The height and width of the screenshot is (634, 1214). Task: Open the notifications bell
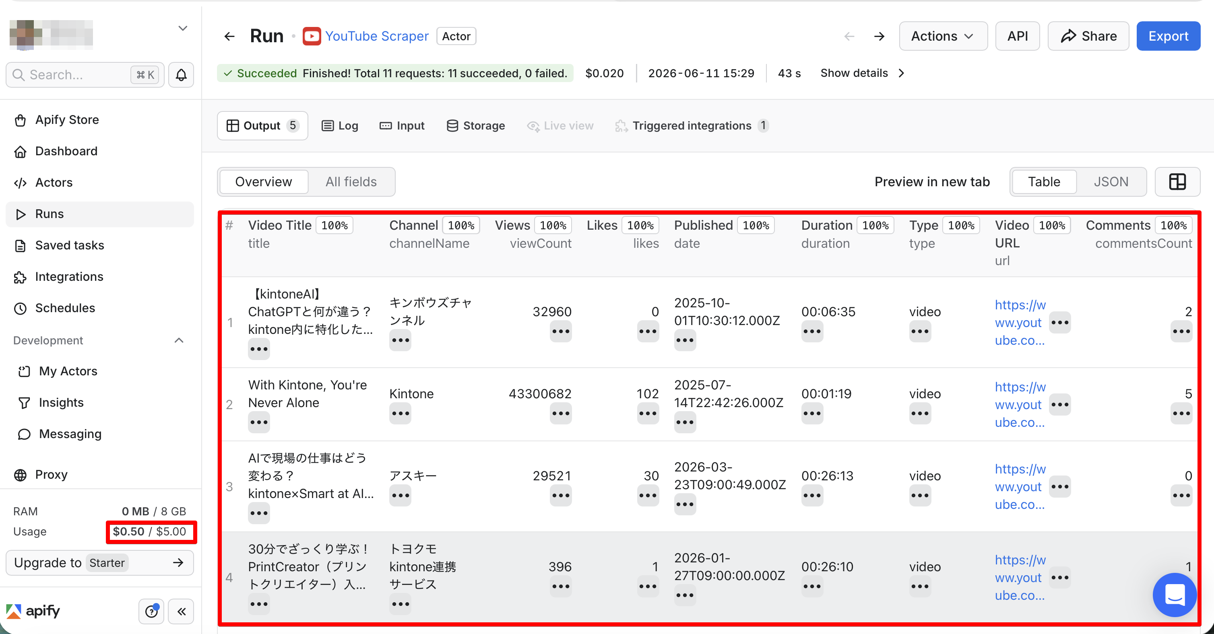[x=182, y=74]
